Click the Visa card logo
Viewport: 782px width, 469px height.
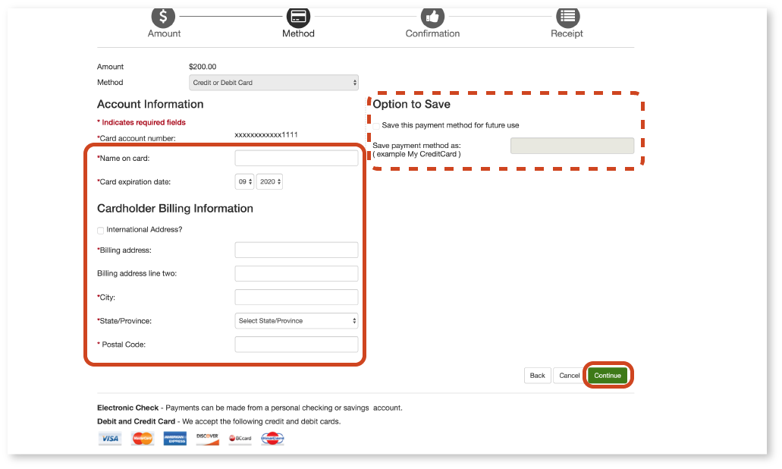coord(110,439)
